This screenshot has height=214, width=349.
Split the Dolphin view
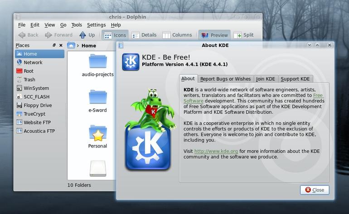coord(243,35)
